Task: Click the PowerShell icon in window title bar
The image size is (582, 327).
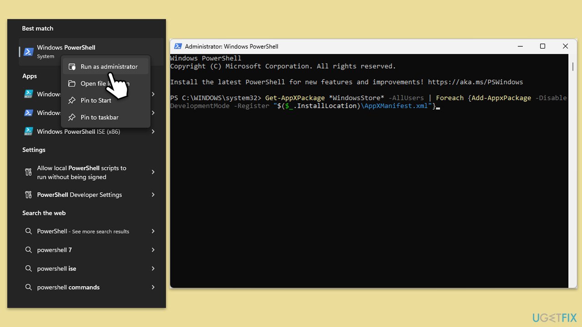Action: (178, 46)
